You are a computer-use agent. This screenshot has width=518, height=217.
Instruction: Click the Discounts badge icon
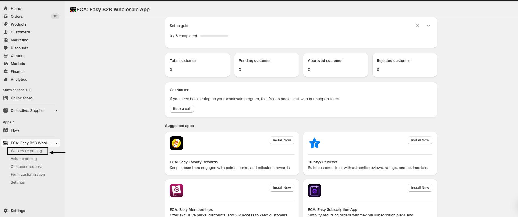pos(6,48)
